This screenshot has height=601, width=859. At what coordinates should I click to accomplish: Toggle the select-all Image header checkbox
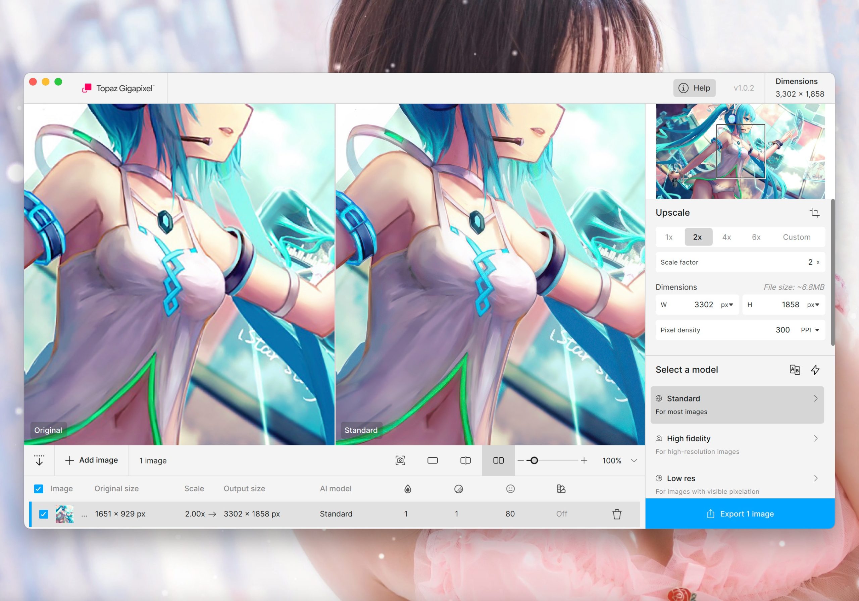[39, 488]
